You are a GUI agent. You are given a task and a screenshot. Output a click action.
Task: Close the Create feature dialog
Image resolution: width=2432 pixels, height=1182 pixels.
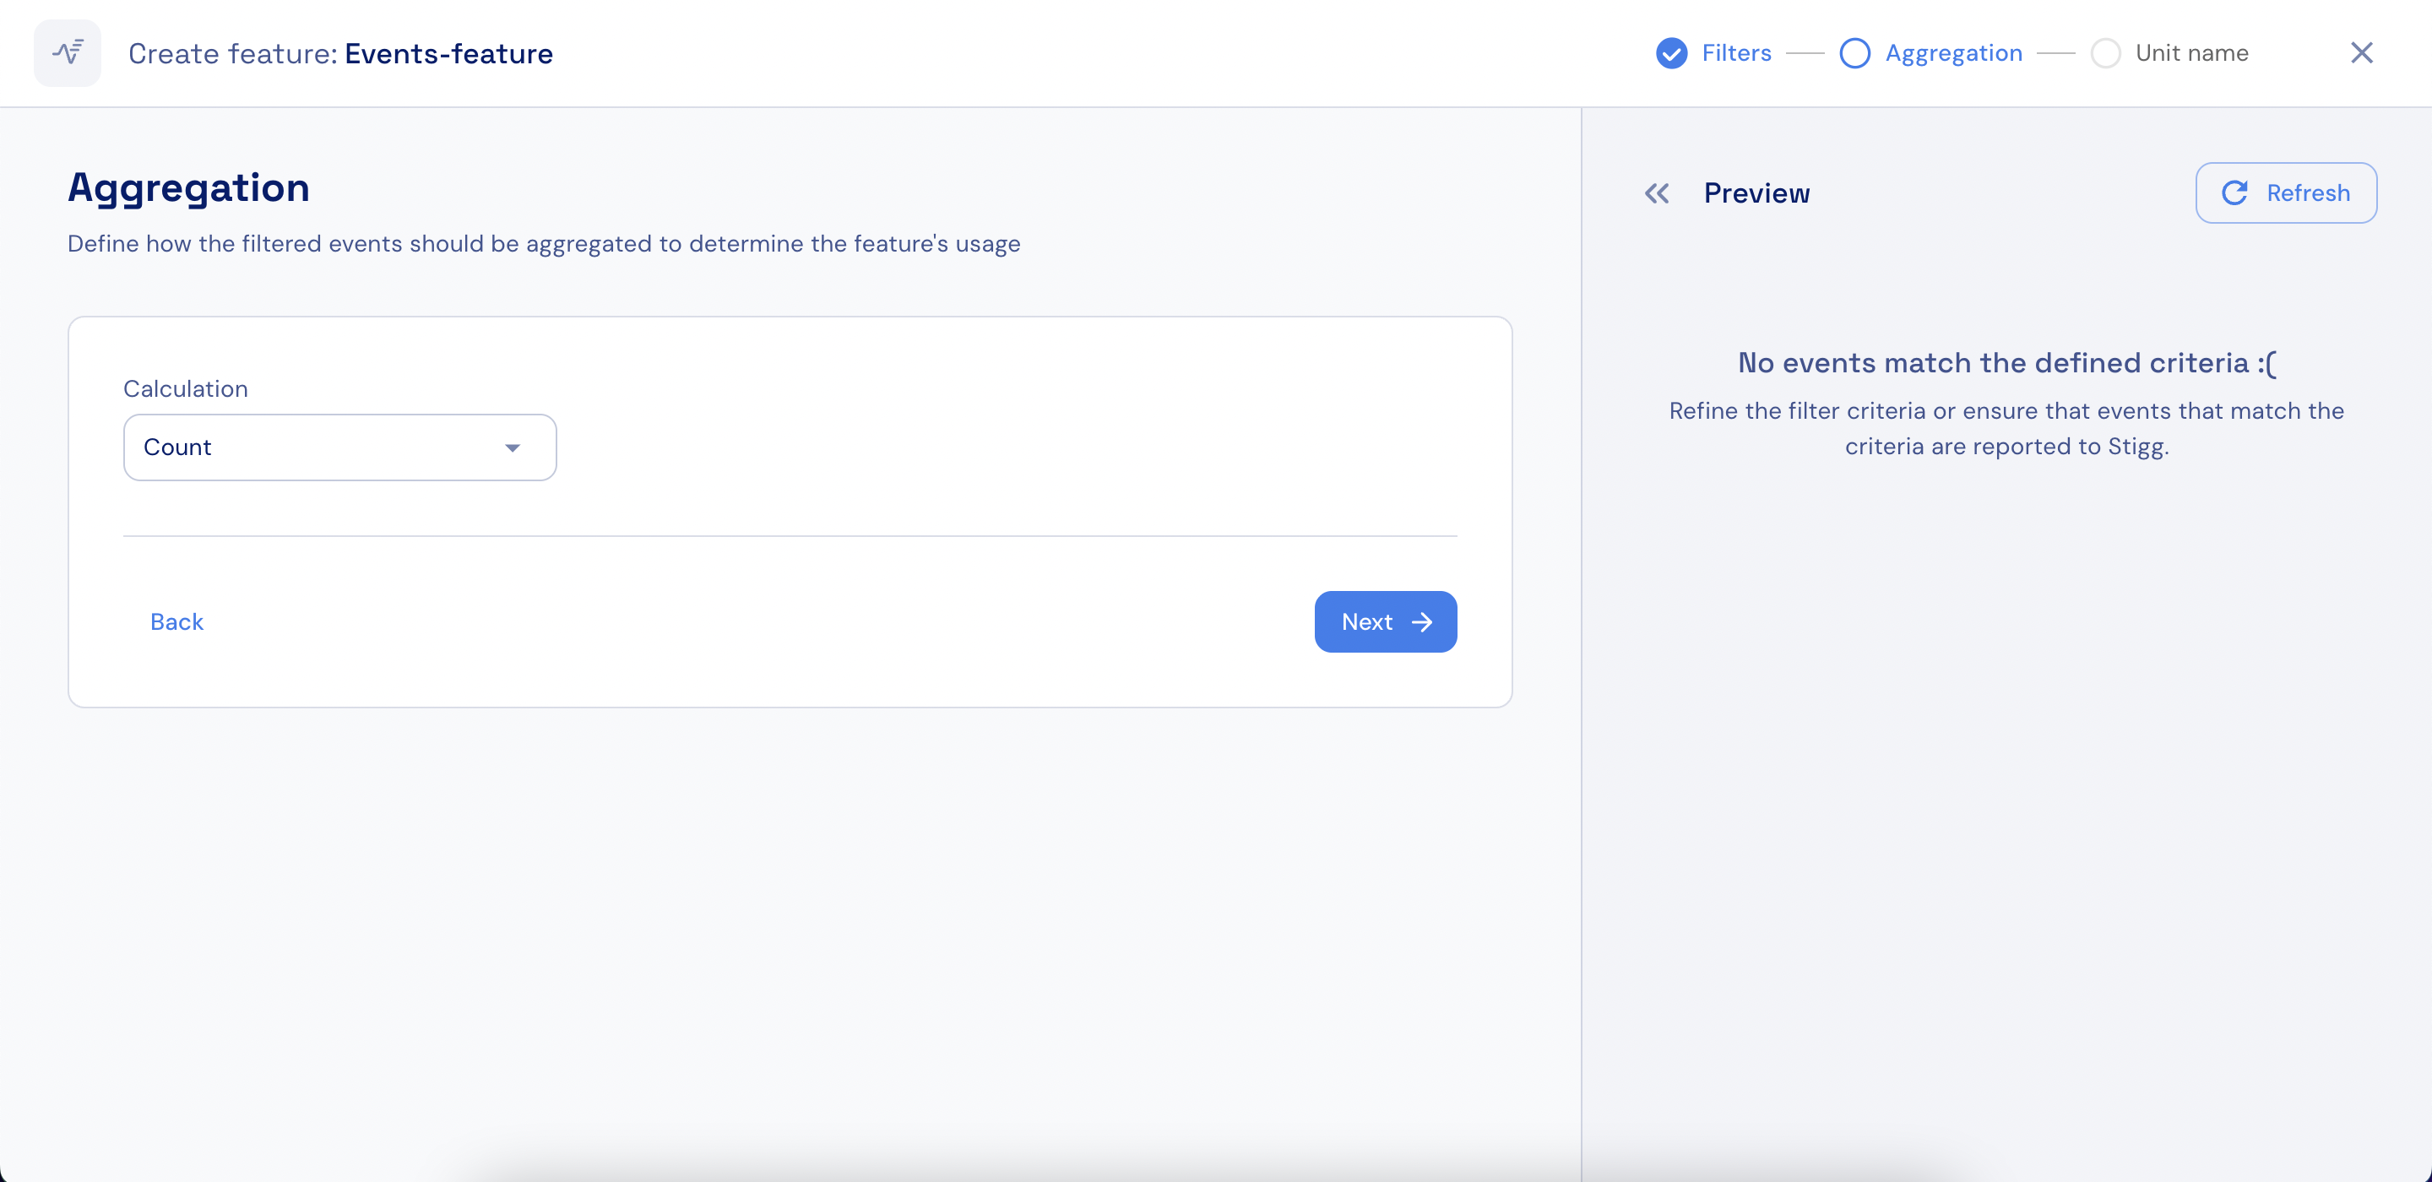(x=2361, y=53)
